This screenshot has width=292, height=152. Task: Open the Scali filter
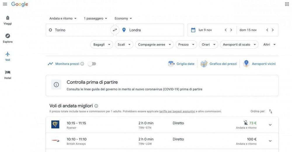click(x=124, y=45)
